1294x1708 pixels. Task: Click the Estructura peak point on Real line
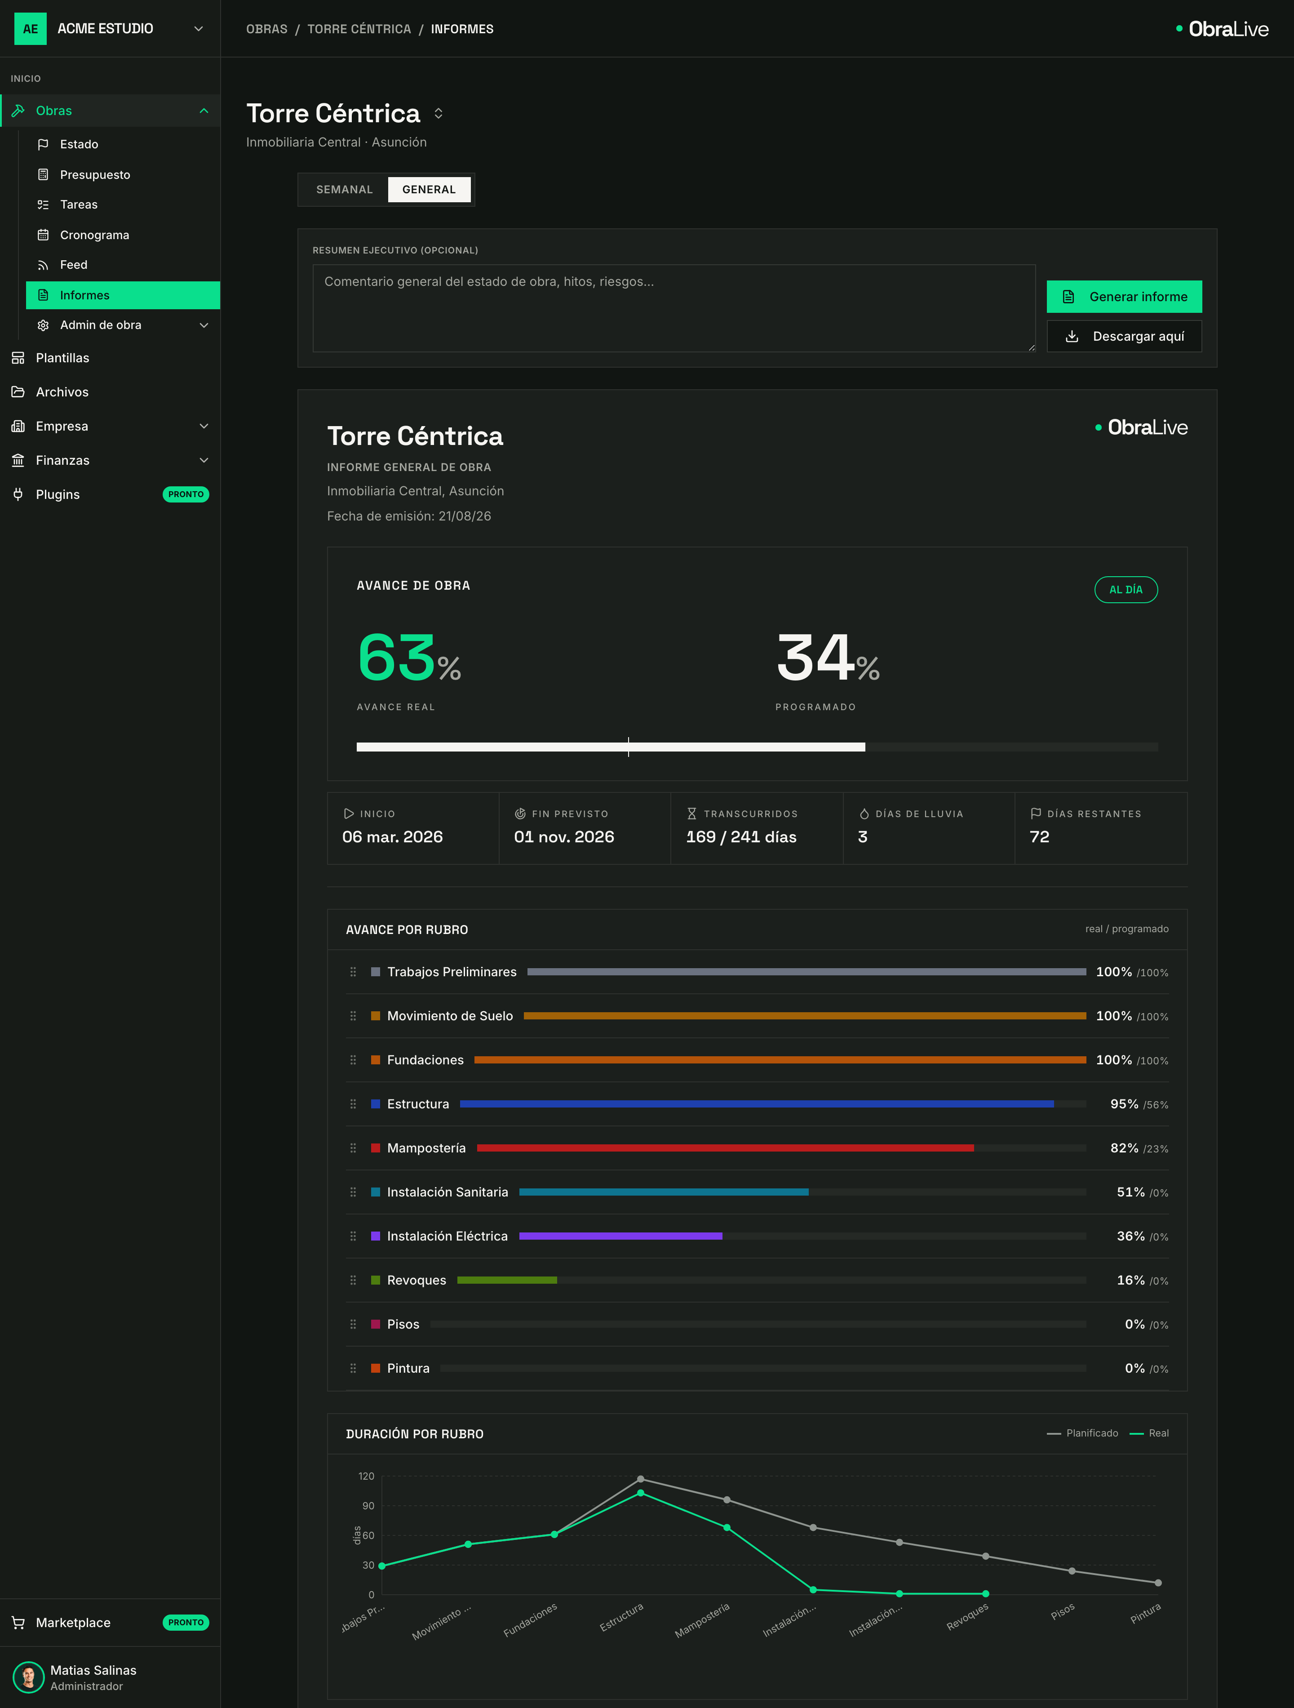coord(640,1493)
